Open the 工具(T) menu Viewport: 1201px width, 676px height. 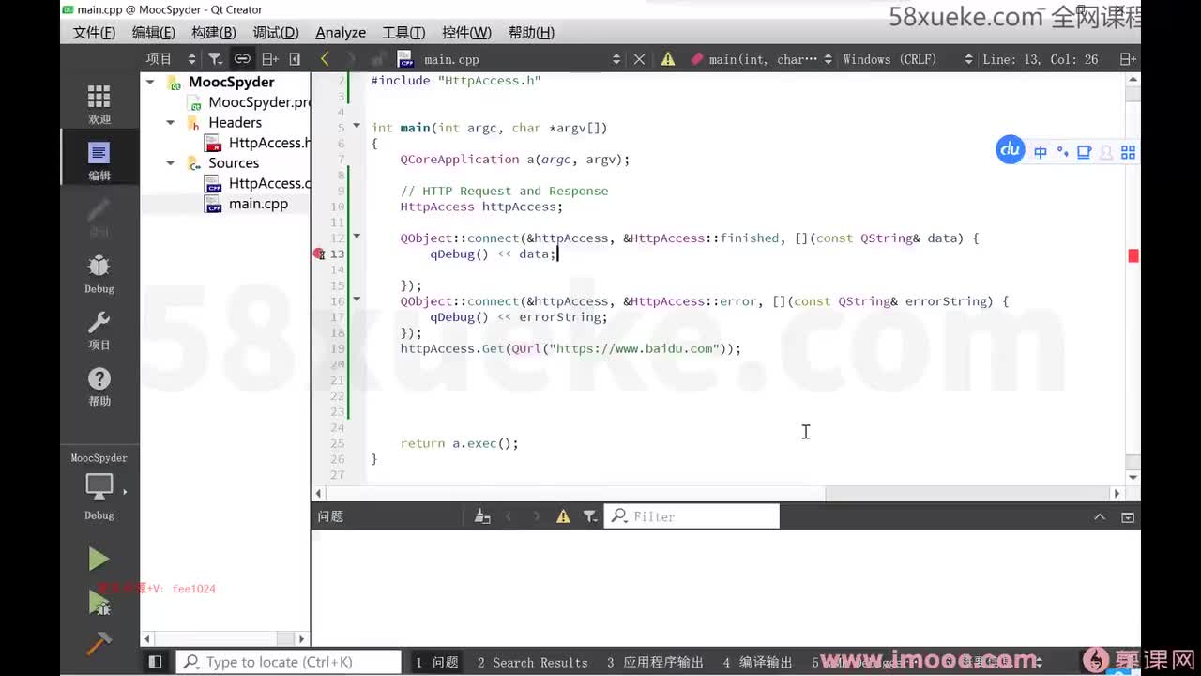tap(403, 32)
